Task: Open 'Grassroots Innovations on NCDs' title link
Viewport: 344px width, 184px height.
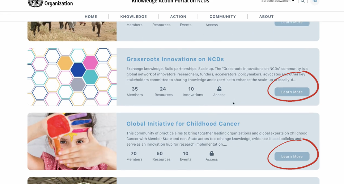Action: 175,59
